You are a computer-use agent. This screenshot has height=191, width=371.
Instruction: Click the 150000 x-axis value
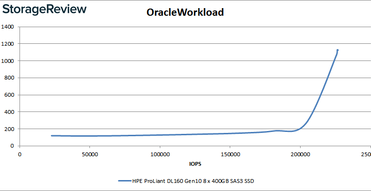point(230,154)
